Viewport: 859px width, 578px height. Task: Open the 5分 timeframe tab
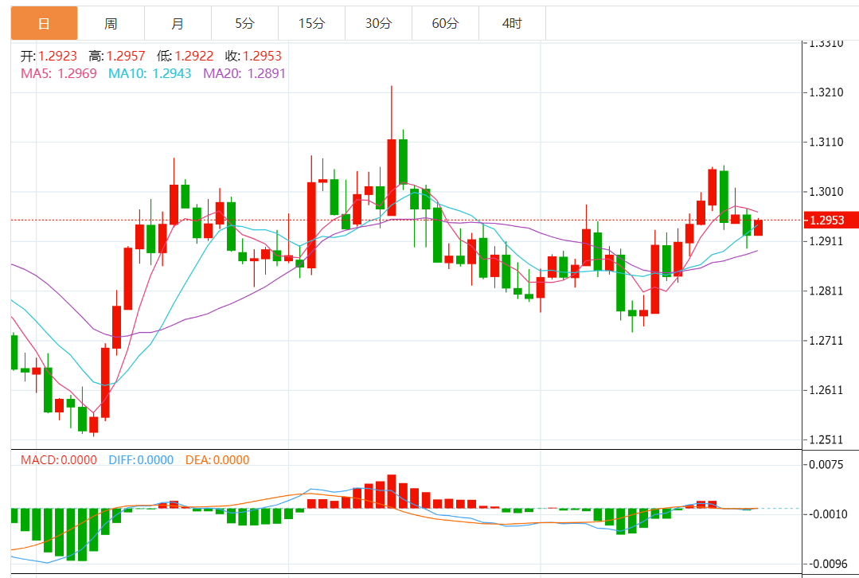tap(245, 24)
